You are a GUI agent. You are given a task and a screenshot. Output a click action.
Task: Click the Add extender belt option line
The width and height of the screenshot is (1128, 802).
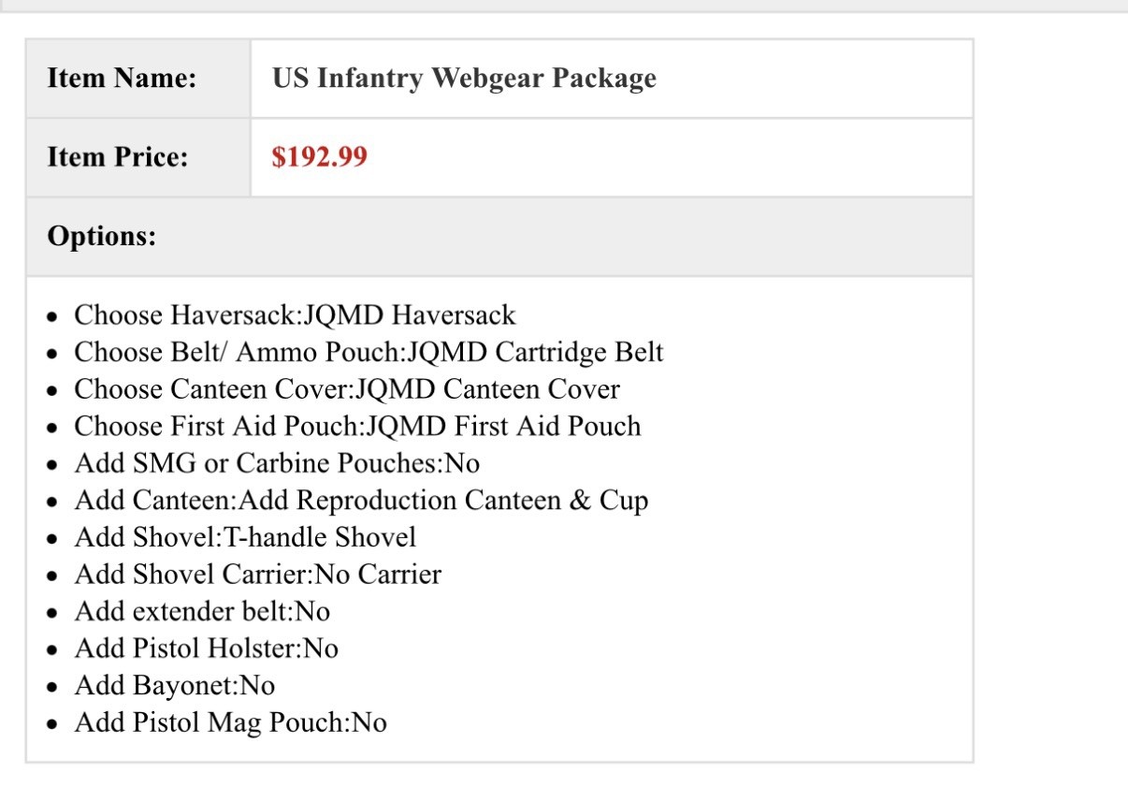pyautogui.click(x=202, y=611)
